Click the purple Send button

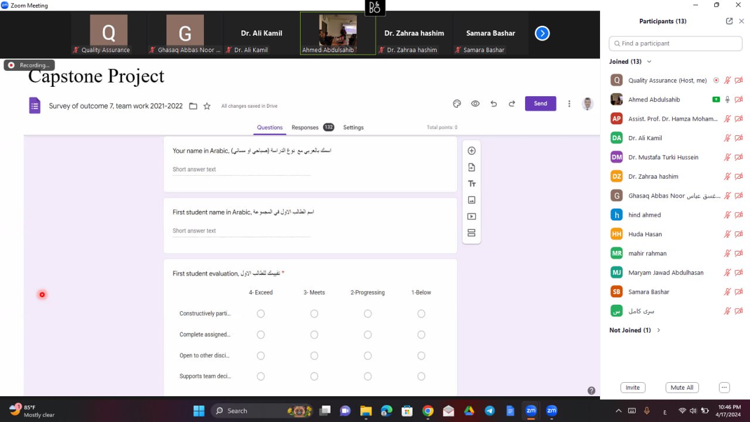point(540,104)
